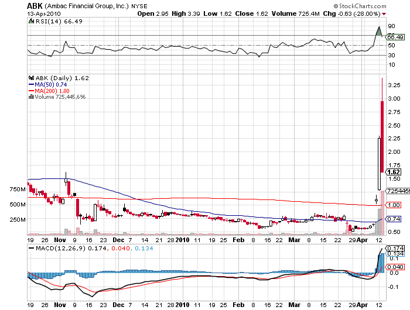Viewport: 410px width, 310px height.
Task: Click the MACD(12,26,9) label
Action: click(61, 248)
